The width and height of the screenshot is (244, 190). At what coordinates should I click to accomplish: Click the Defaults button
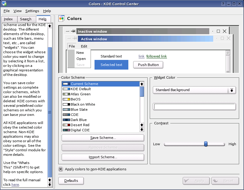(x=71, y=181)
